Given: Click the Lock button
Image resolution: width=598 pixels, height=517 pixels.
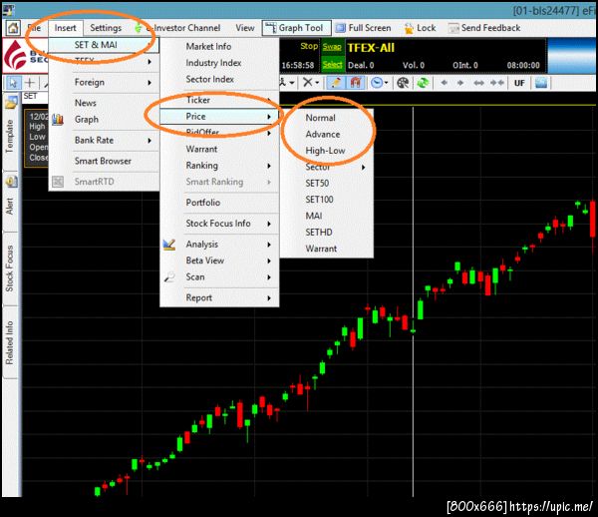Looking at the screenshot, I should pos(420,28).
